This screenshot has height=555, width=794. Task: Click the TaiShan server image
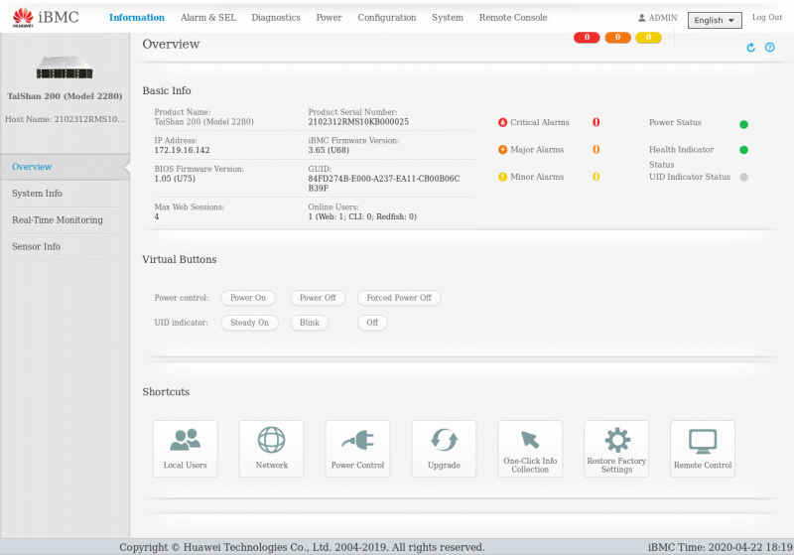pyautogui.click(x=65, y=68)
